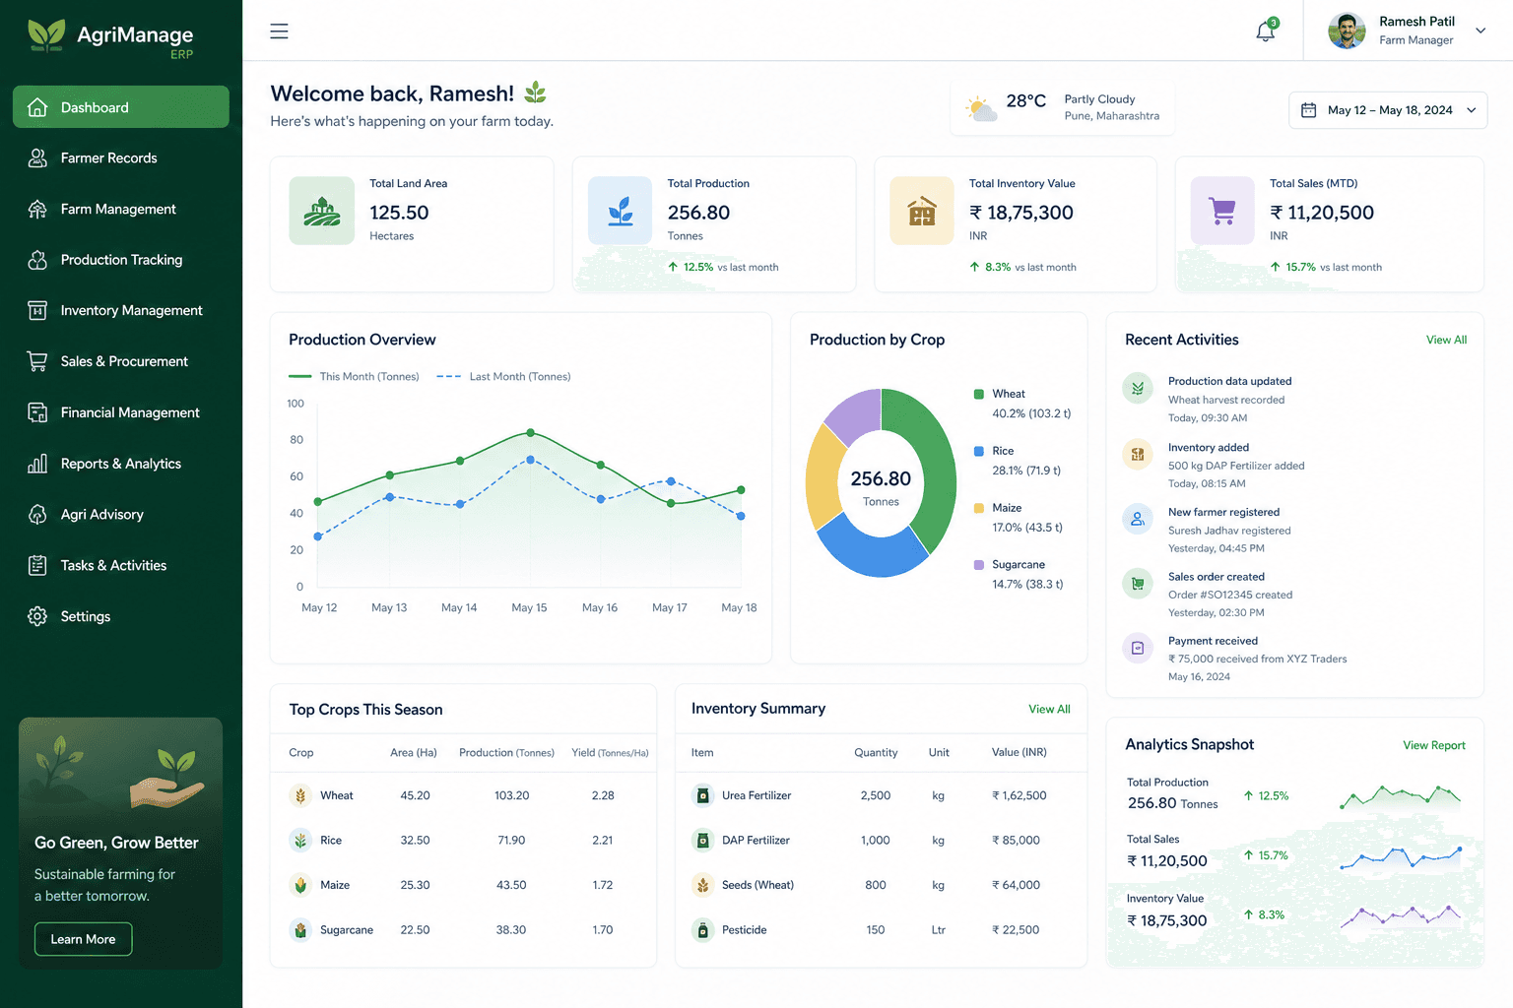Click the Wheat crop icon in Top Crops

pos(300,795)
